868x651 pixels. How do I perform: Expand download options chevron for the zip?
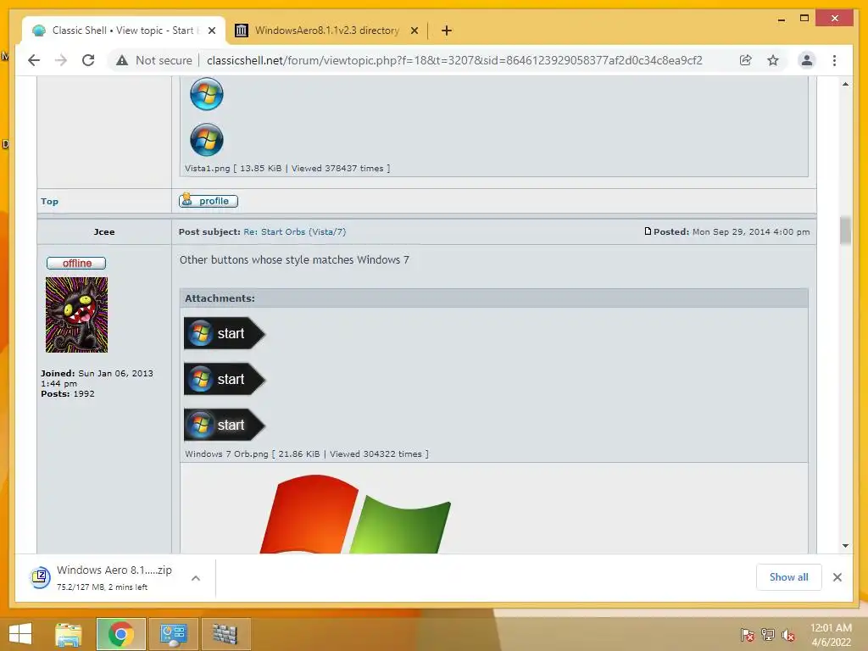coord(196,578)
